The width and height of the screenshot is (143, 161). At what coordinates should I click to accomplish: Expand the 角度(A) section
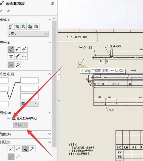point(50,134)
